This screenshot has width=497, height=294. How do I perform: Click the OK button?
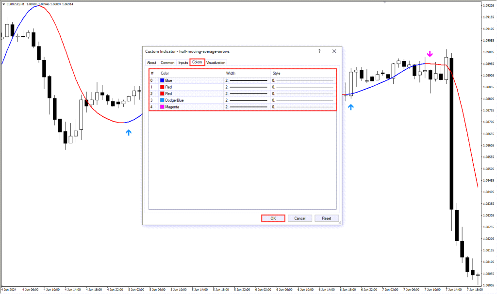pyautogui.click(x=273, y=218)
